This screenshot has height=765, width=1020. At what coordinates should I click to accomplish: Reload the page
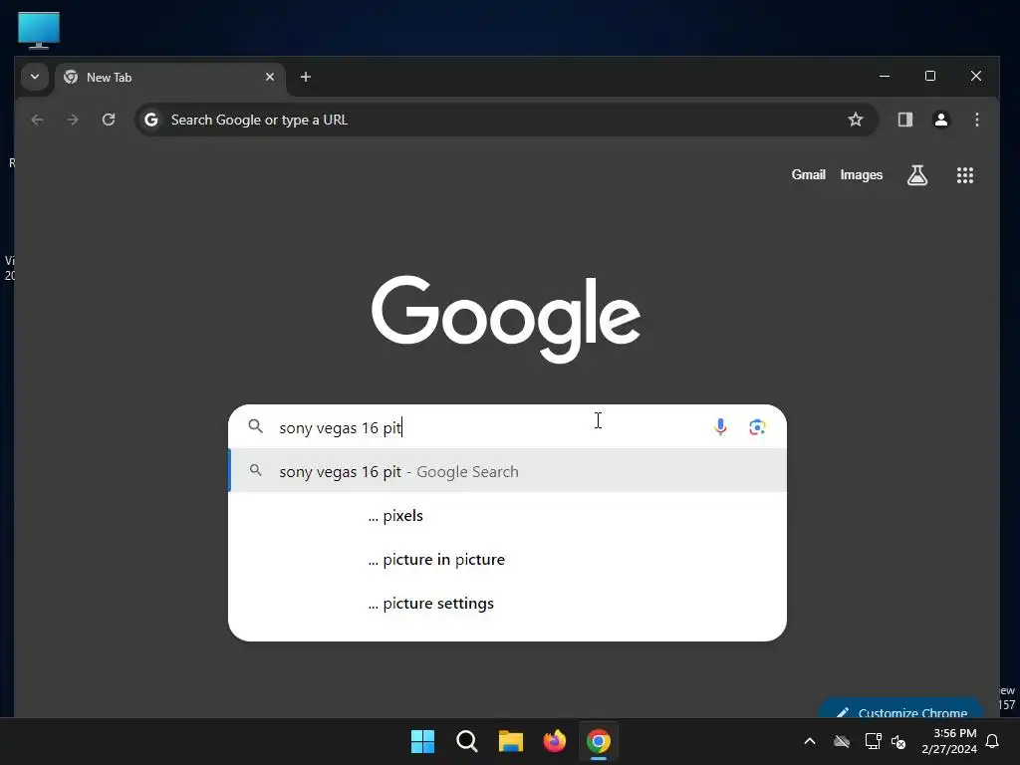(x=109, y=120)
